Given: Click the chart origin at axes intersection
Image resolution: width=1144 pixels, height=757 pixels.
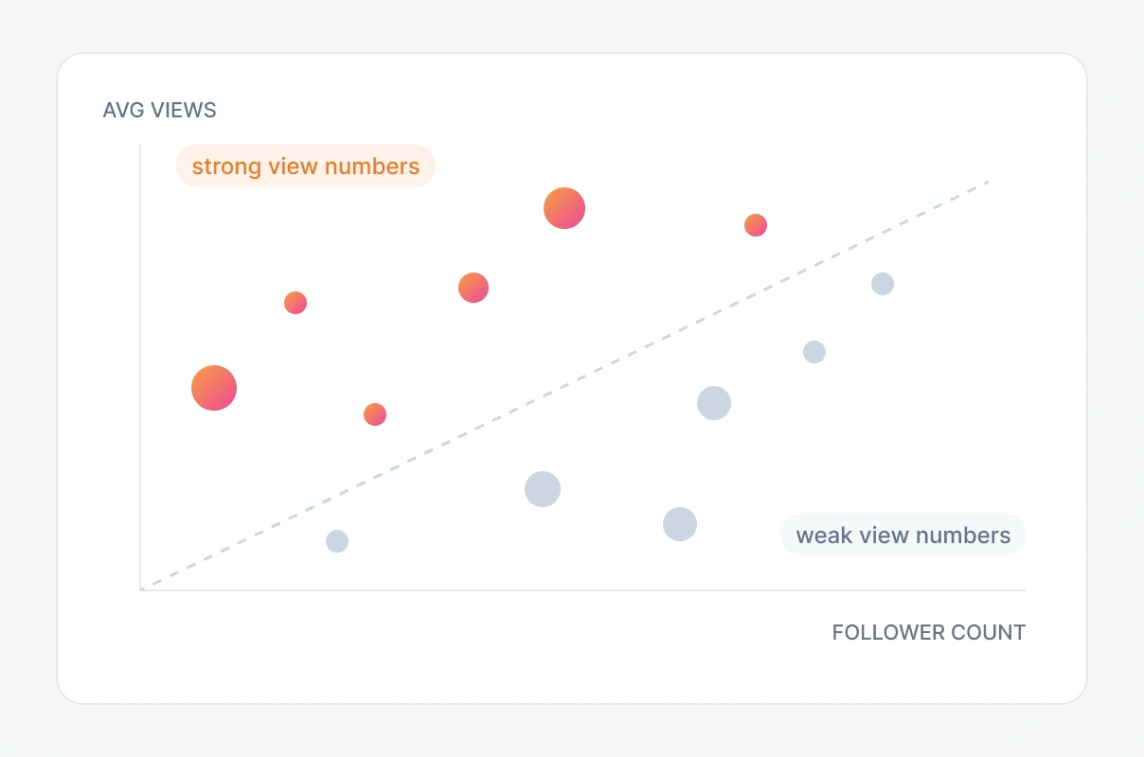Looking at the screenshot, I should coord(141,590).
